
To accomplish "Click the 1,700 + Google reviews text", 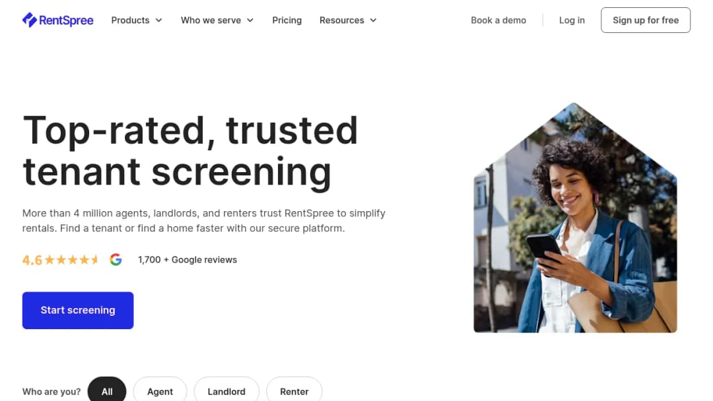I will (x=187, y=260).
